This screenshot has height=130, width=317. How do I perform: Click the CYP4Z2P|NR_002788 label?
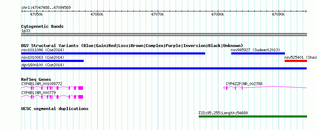point(244,84)
